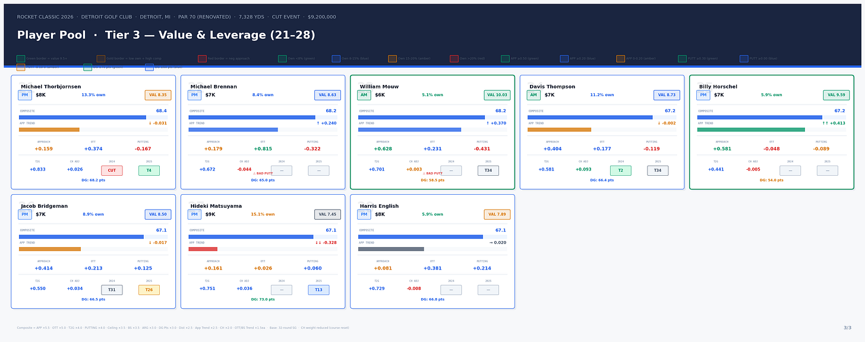Open the Billy Horschel player name
865x342 pixels.
tap(718, 87)
